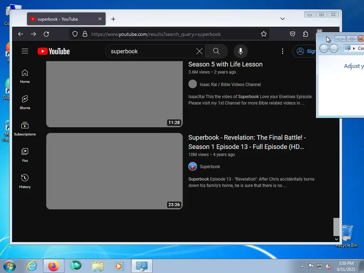Read the IsaacRai Love your Enemies description
Screen dimensions: 364x273
pyautogui.click(x=251, y=100)
